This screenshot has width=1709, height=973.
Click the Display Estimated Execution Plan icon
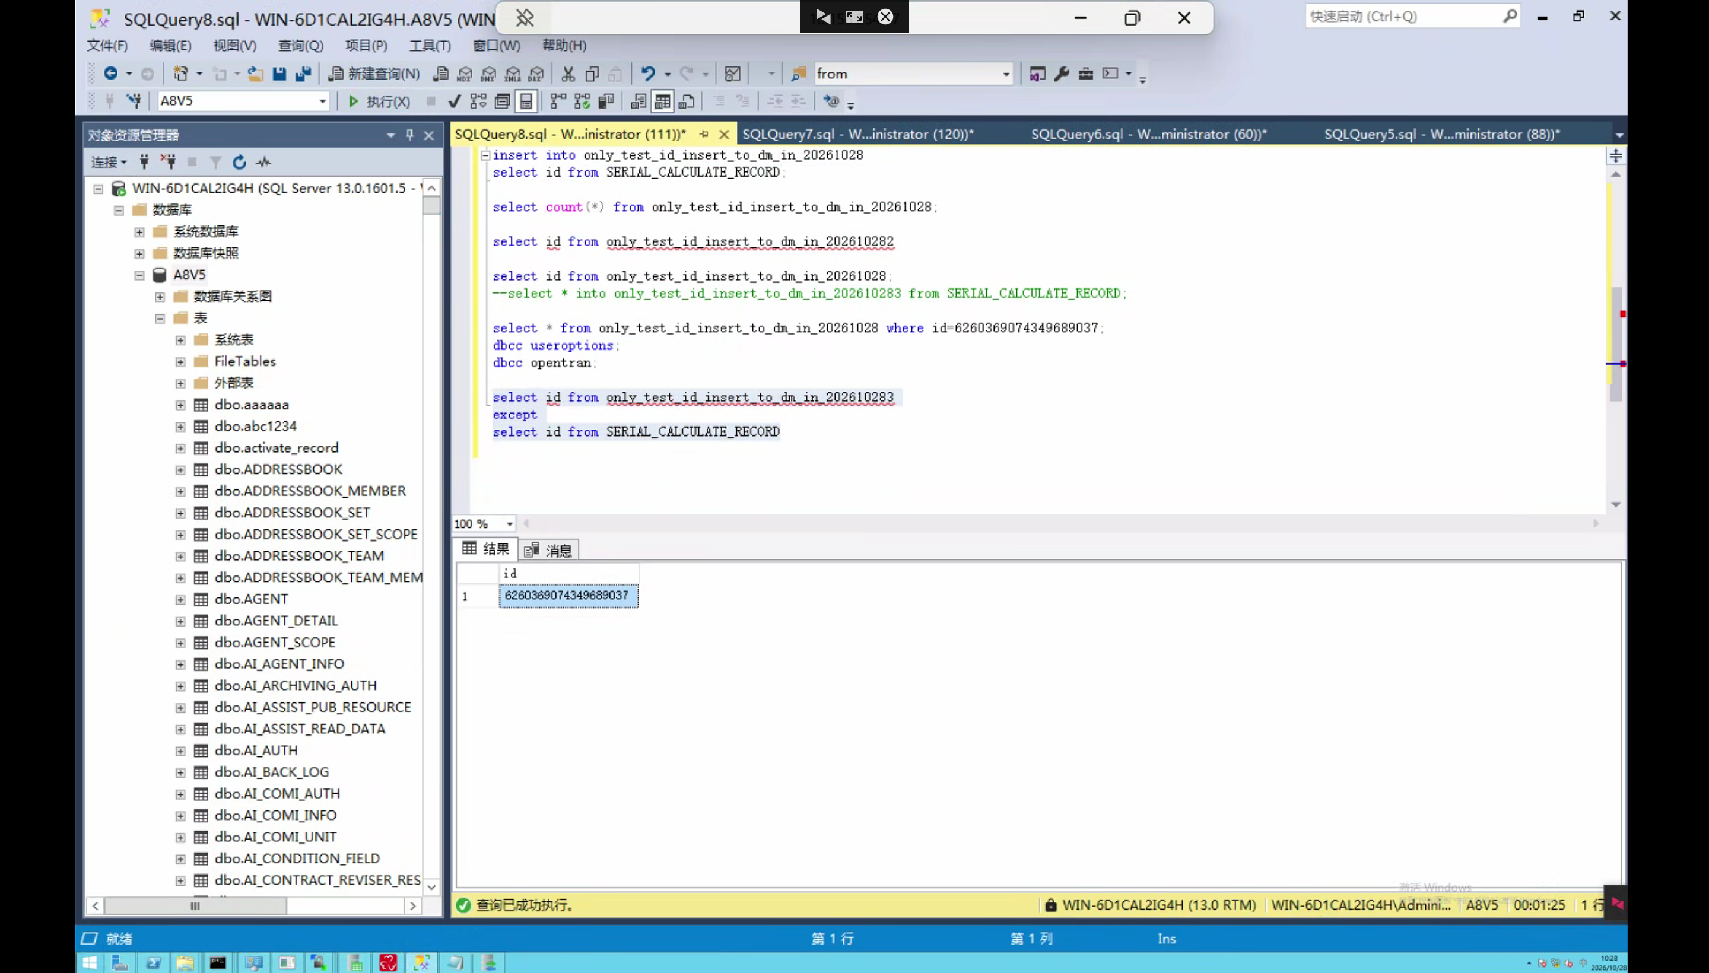tap(478, 101)
